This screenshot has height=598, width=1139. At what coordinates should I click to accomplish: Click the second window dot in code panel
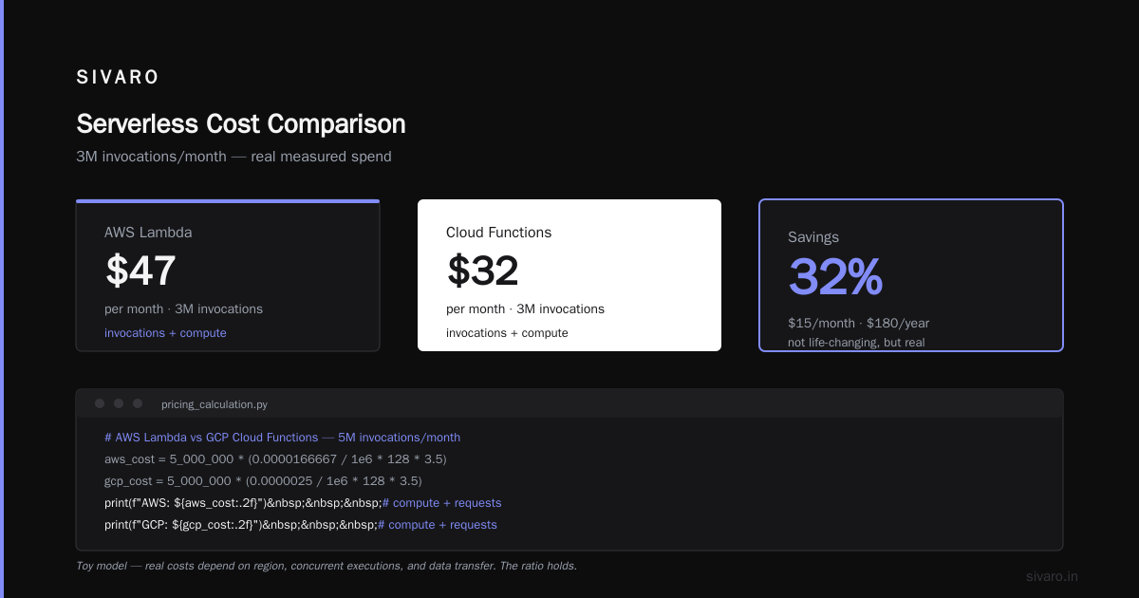coord(119,403)
